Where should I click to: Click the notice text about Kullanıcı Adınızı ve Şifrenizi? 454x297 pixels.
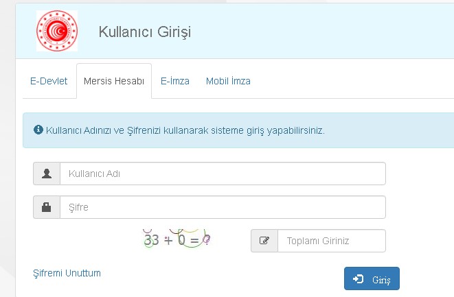pos(185,130)
